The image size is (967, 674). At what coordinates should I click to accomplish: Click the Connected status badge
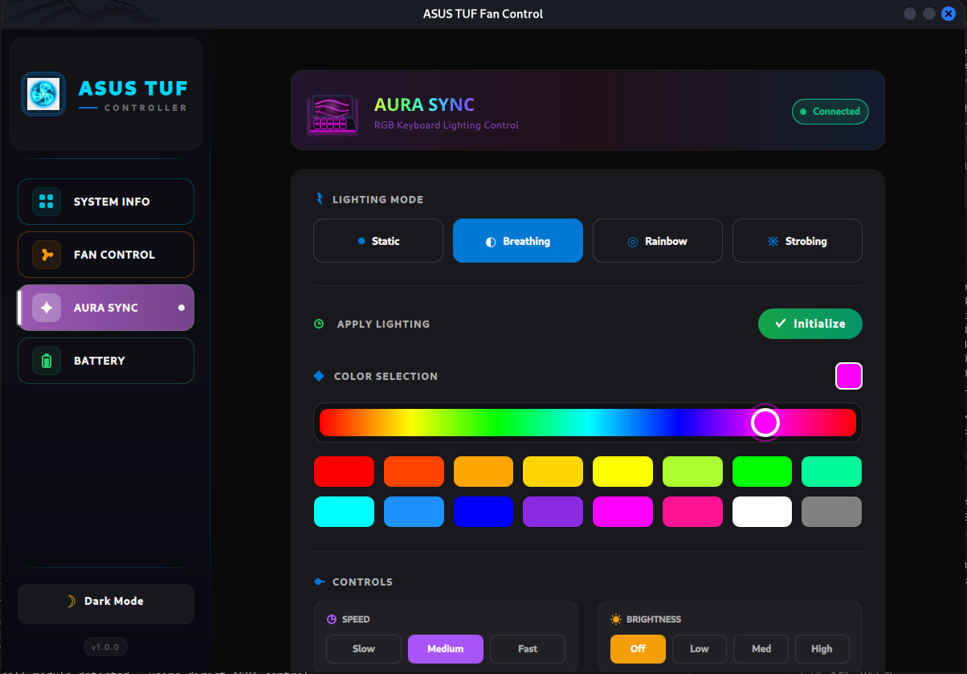click(830, 112)
